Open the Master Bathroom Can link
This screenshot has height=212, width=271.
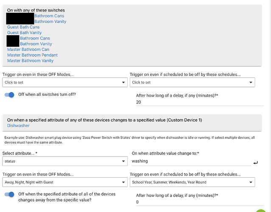click(x=28, y=50)
